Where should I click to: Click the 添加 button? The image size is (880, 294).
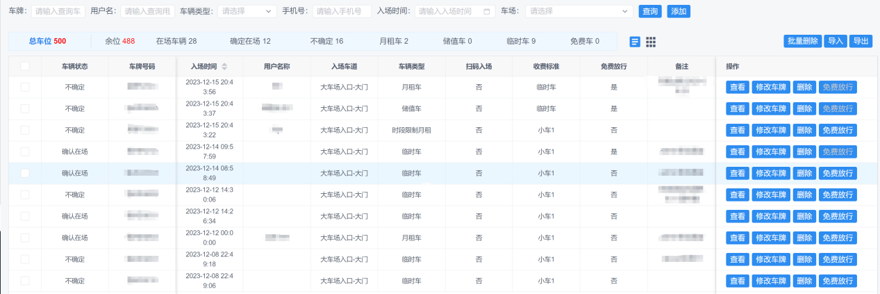click(679, 11)
